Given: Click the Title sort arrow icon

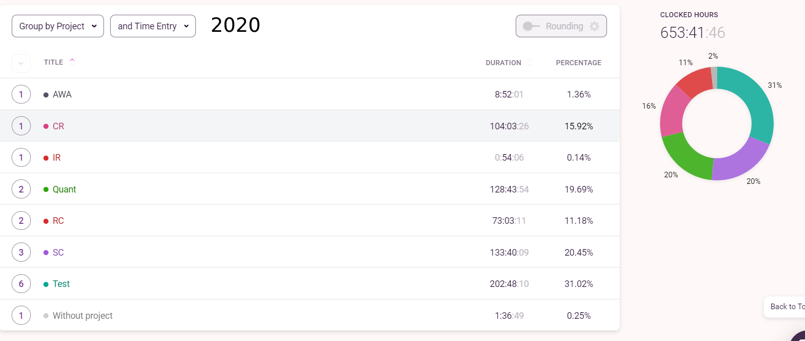Looking at the screenshot, I should 72,61.
